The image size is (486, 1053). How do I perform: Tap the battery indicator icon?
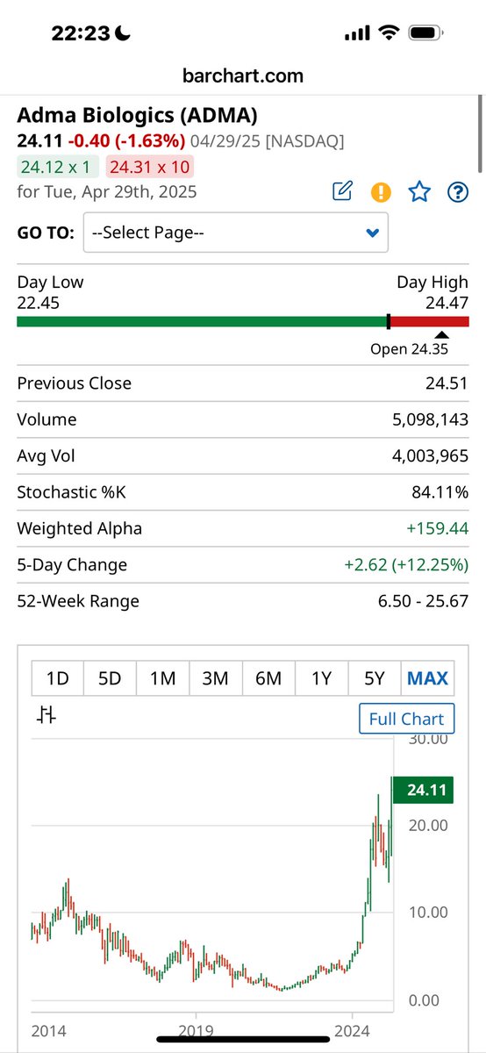425,33
